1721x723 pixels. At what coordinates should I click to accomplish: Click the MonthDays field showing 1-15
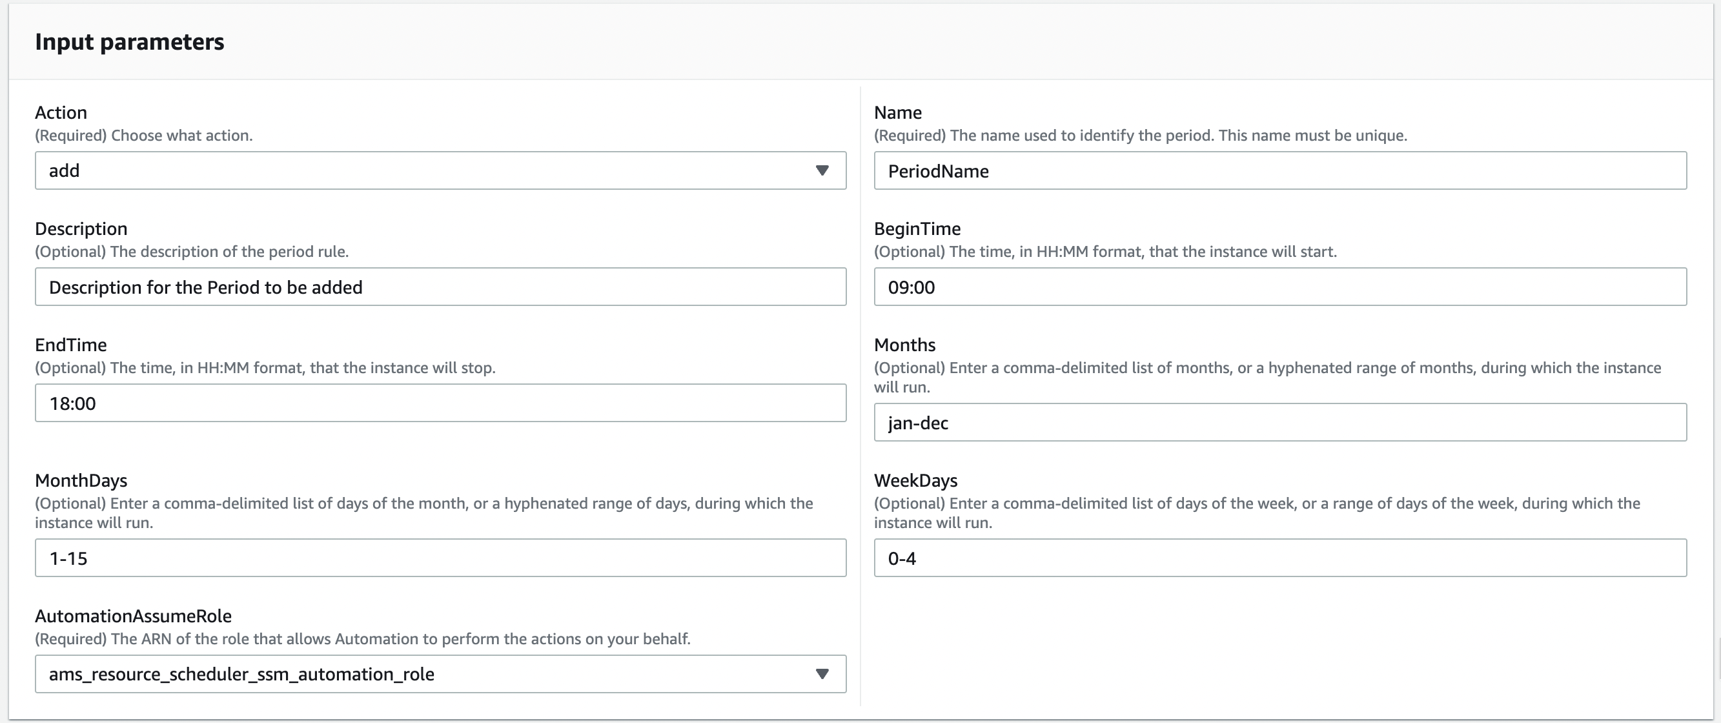point(441,557)
